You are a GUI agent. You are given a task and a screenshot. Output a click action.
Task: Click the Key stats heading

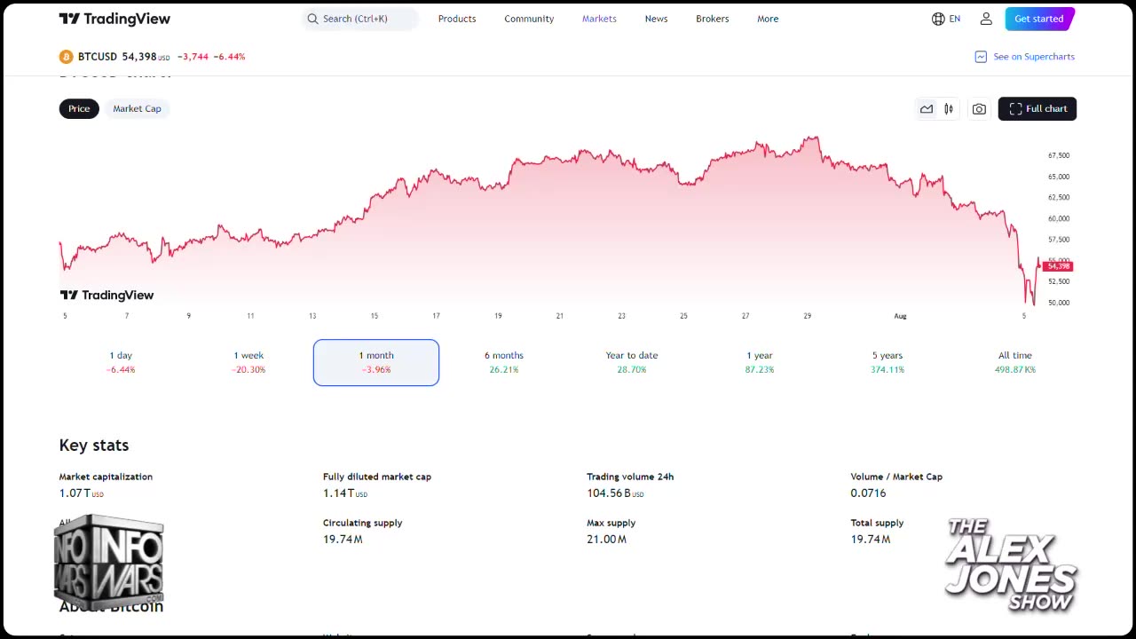click(x=94, y=446)
